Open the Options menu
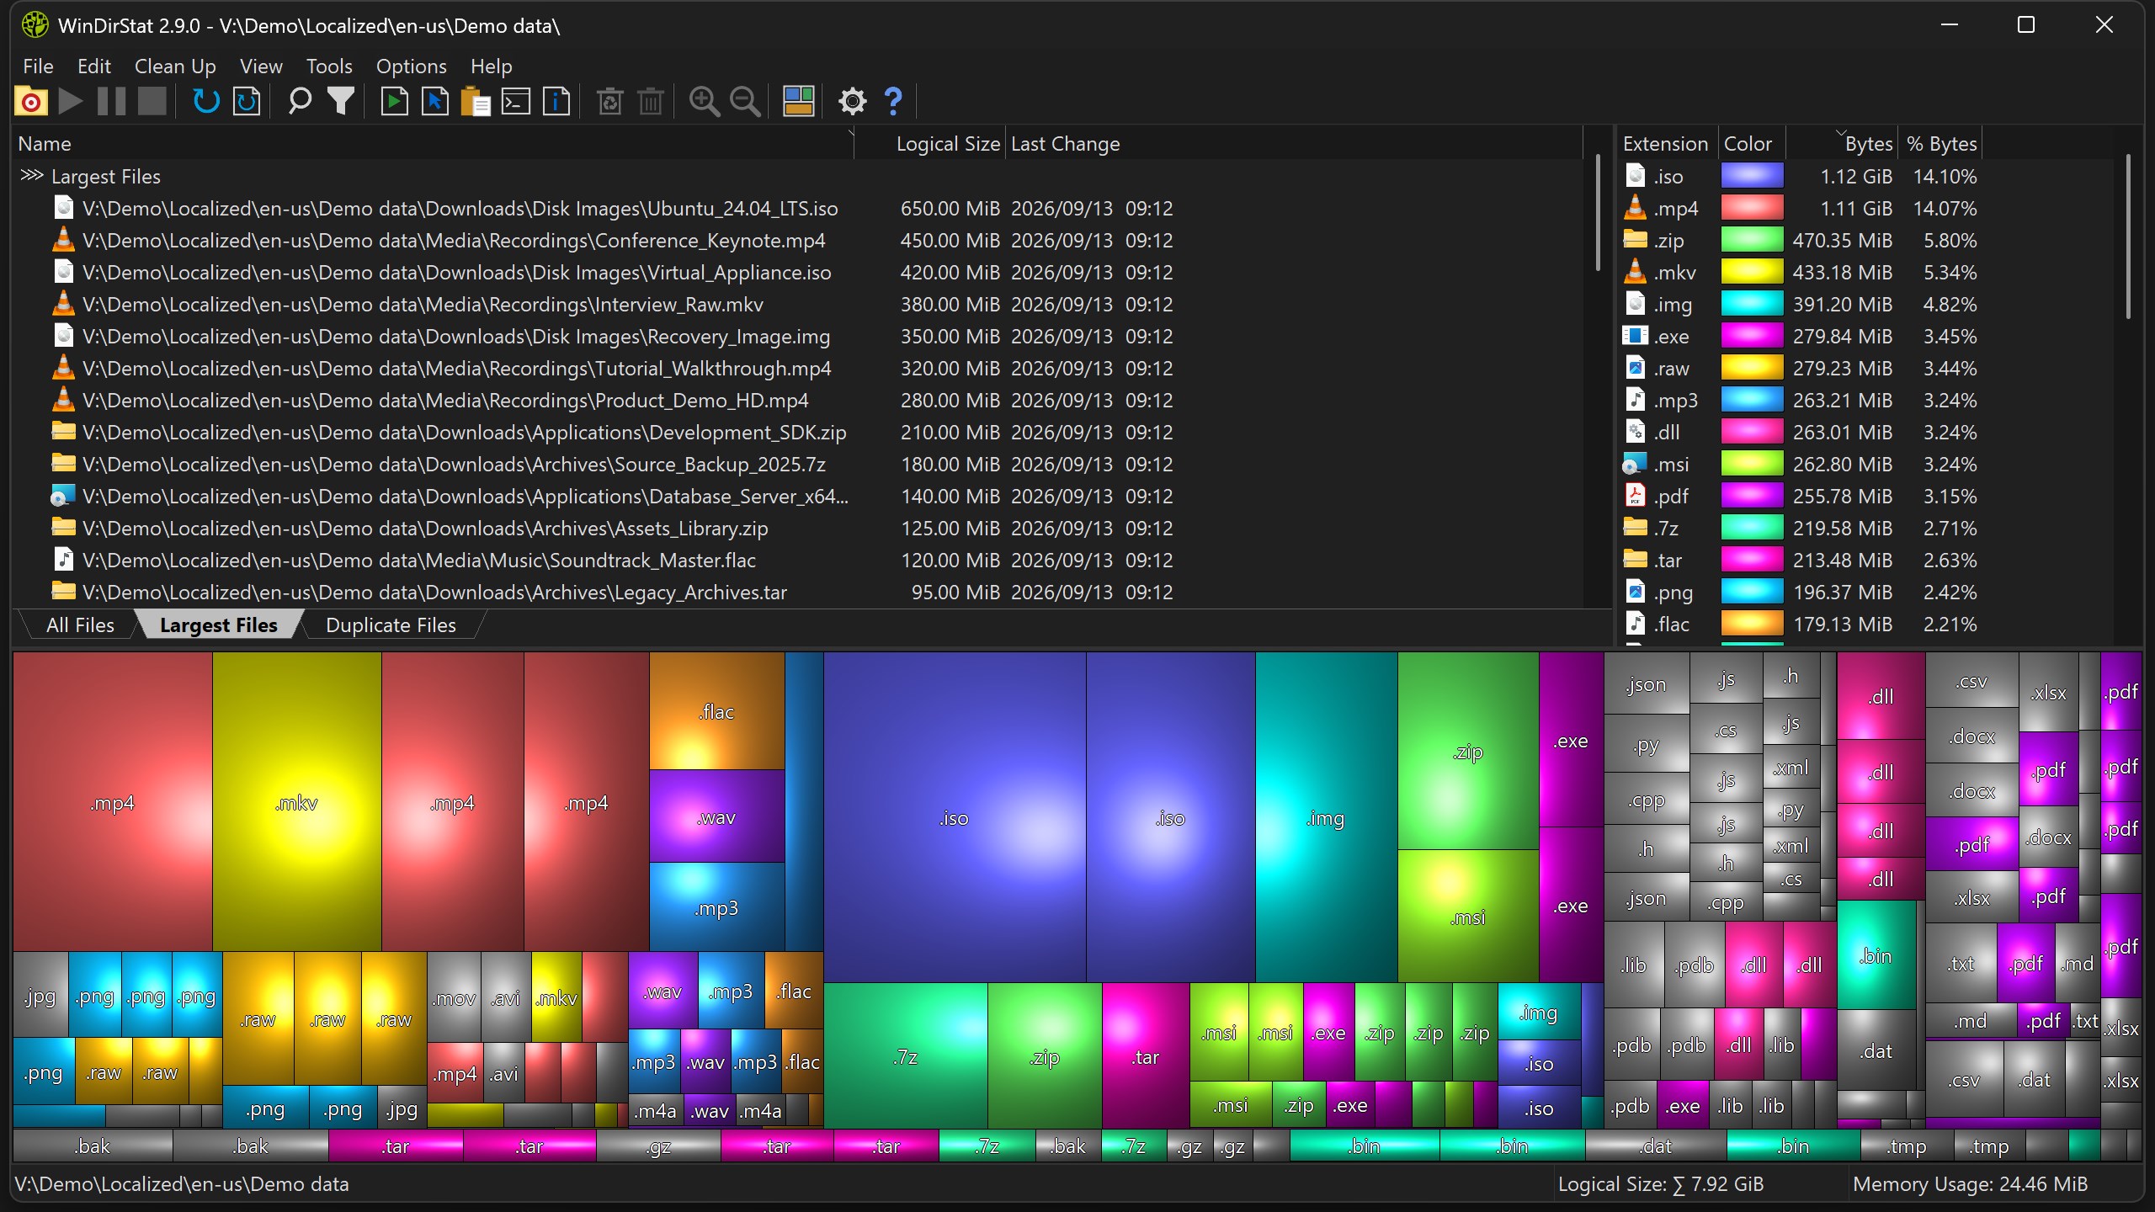This screenshot has height=1212, width=2155. coord(411,66)
